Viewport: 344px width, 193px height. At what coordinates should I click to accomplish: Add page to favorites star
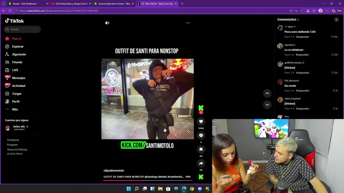click(x=301, y=11)
